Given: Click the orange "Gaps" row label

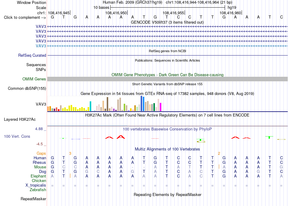Looking at the screenshot, I should click(x=41, y=153).
